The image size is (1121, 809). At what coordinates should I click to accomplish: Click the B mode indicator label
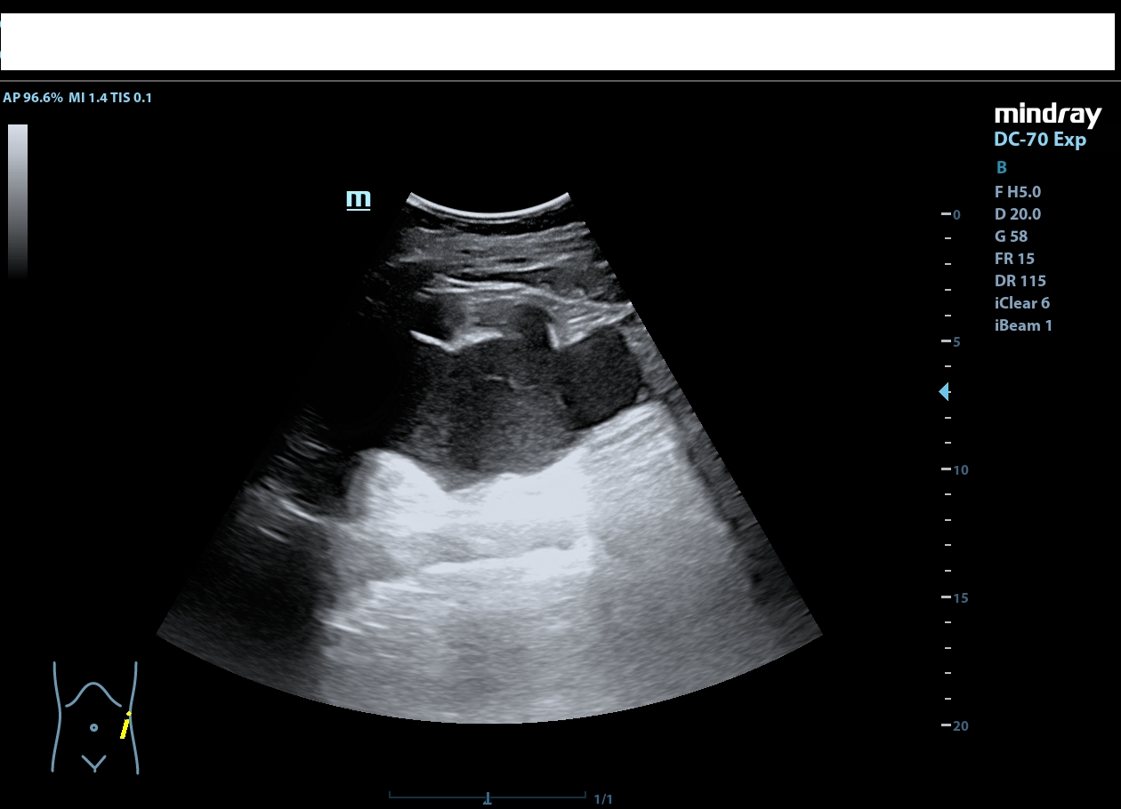[1001, 168]
